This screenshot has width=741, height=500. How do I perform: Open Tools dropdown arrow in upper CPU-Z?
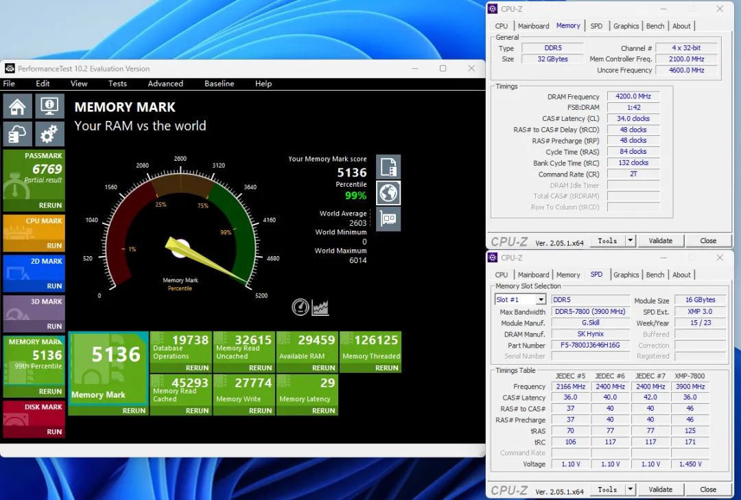[631, 241]
